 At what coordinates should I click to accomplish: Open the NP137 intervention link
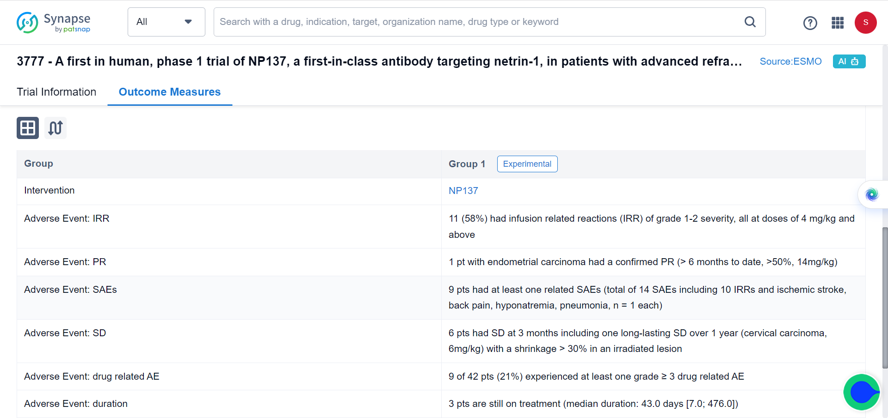tap(463, 191)
